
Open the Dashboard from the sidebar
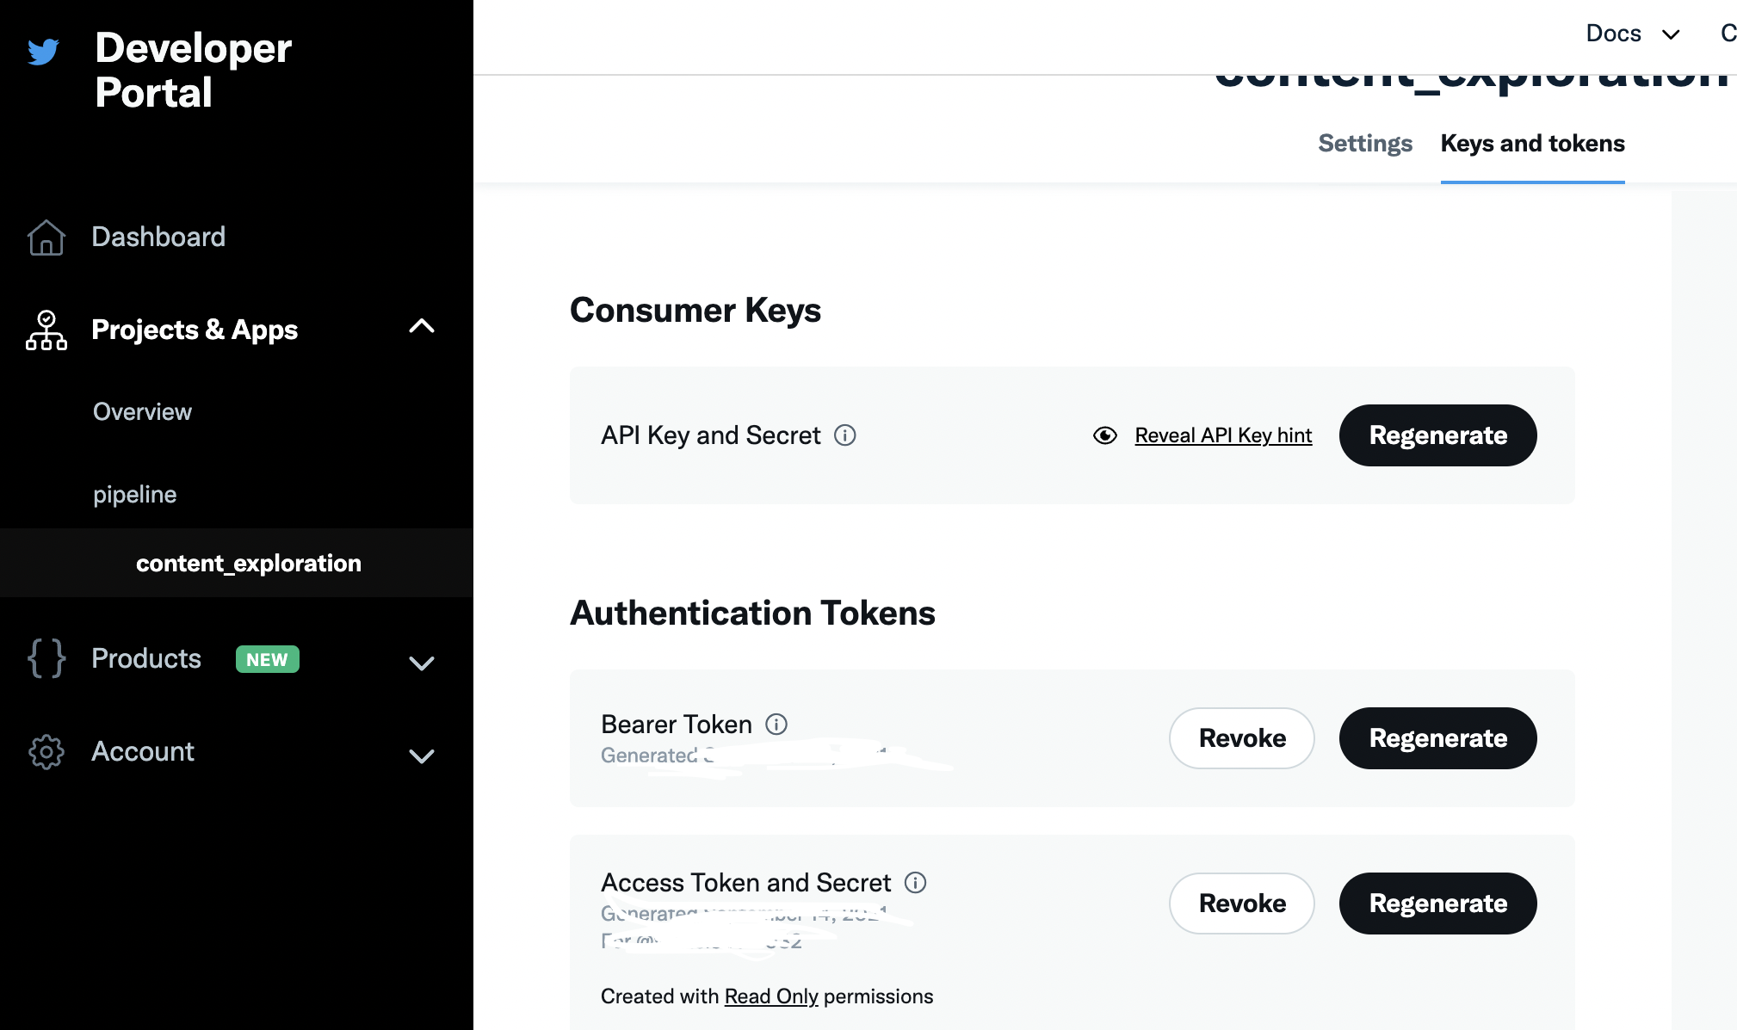[158, 237]
